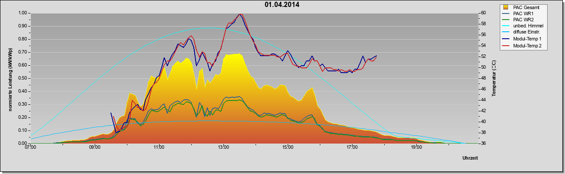Viewport: 565px width, 174px height.
Task: Click the PAC Gesamt legend color swatch
Action: click(x=506, y=7)
